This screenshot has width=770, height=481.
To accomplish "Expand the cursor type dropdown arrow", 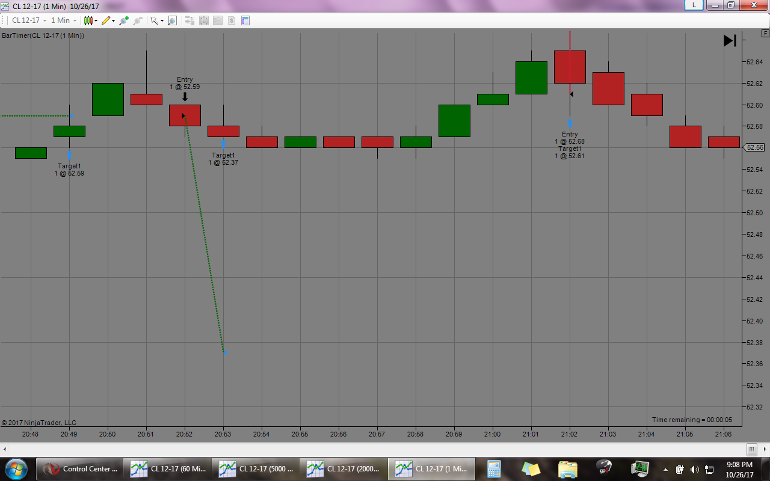I will click(x=162, y=20).
